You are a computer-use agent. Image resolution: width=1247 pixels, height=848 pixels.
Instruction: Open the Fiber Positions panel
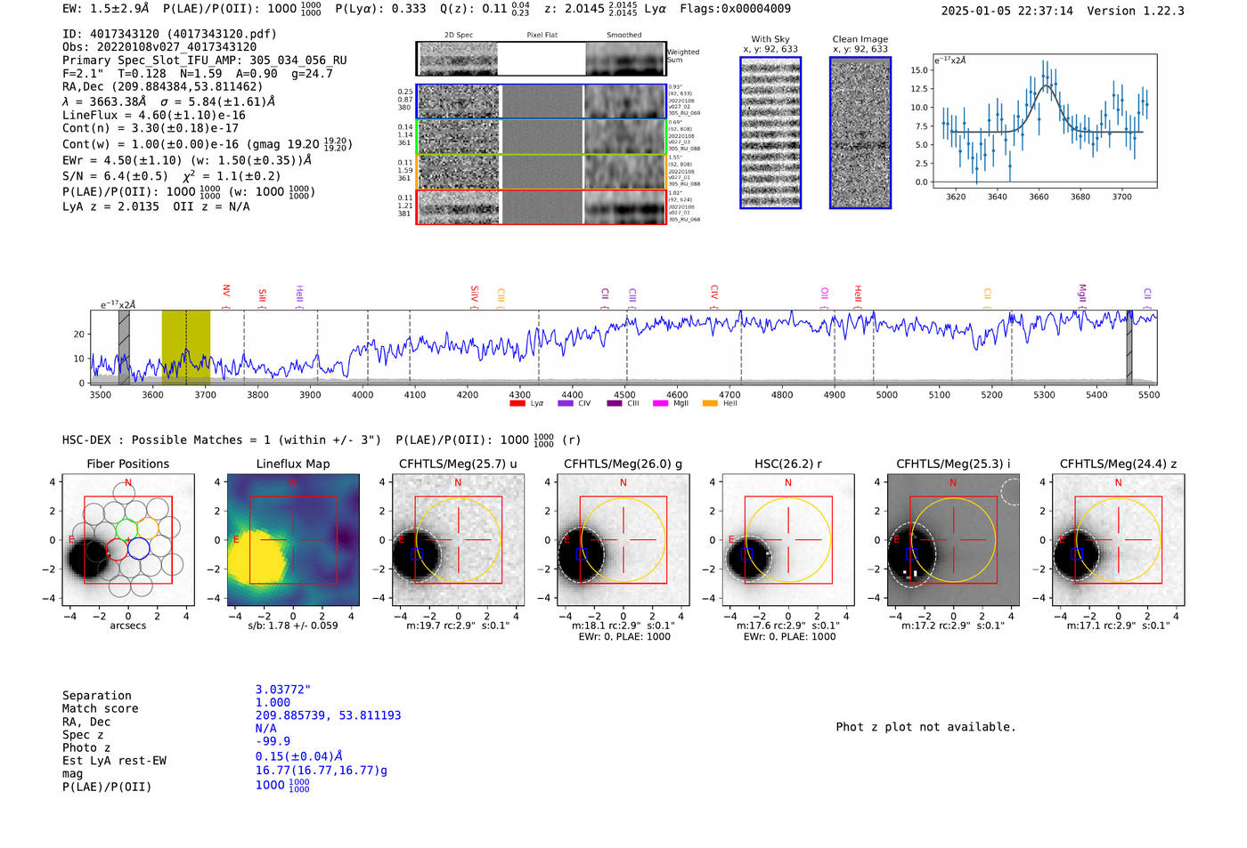[x=128, y=540]
